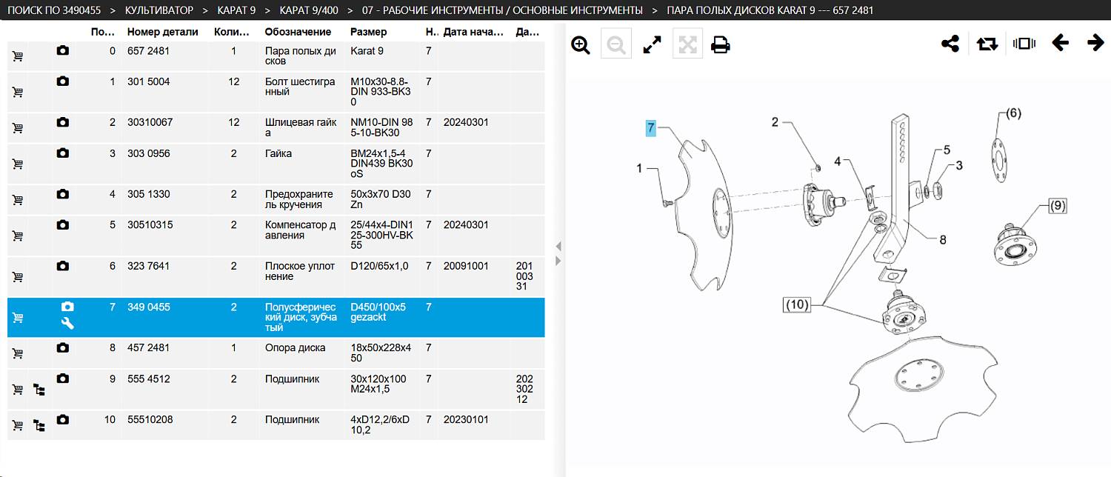Expand diagram with the diagonal arrows icon

pyautogui.click(x=652, y=45)
